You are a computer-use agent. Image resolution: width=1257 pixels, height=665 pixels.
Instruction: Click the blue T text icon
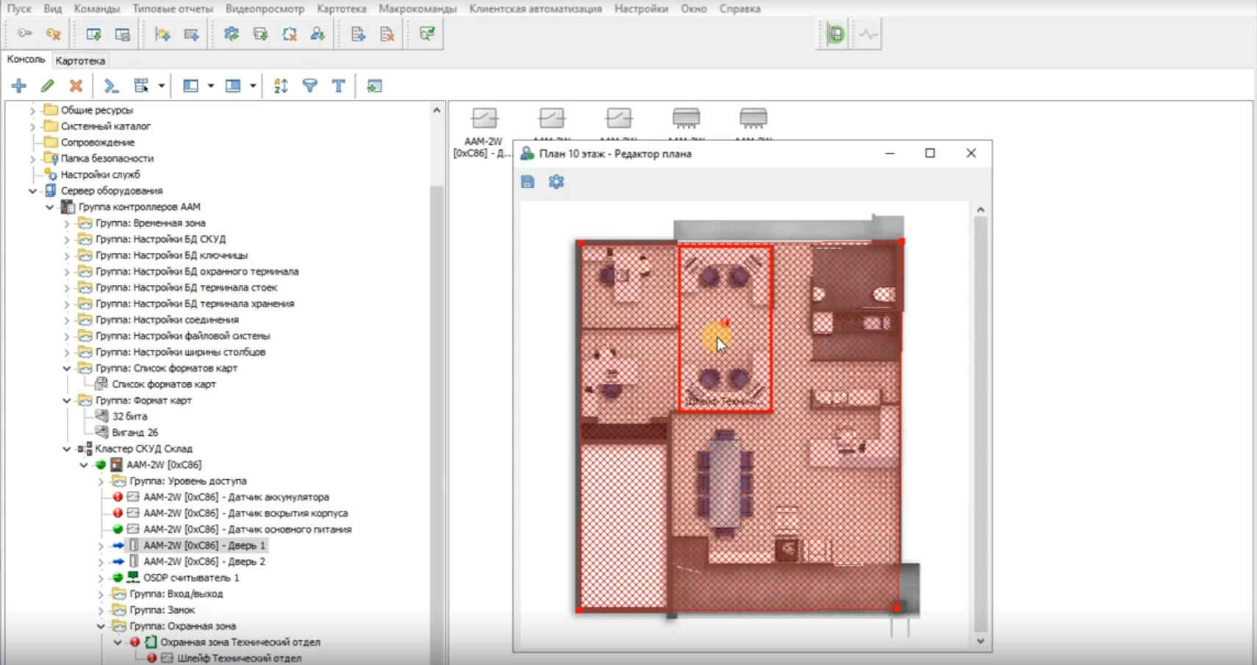[x=338, y=86]
